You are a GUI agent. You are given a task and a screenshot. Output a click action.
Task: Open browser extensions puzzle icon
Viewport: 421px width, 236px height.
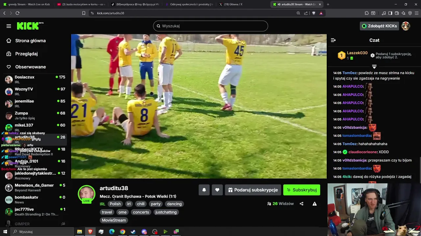367,13
